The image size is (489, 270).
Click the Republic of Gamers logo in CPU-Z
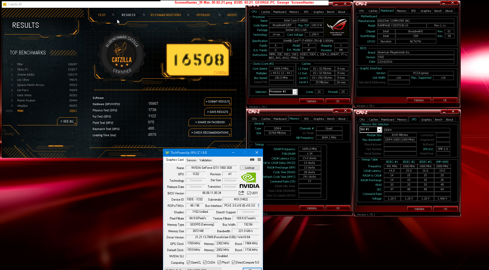tap(337, 27)
